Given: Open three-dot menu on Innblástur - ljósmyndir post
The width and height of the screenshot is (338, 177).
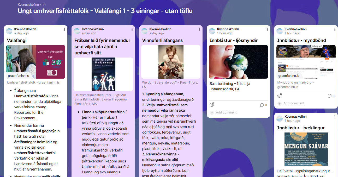Looking at the screenshot, I should coord(267,29).
